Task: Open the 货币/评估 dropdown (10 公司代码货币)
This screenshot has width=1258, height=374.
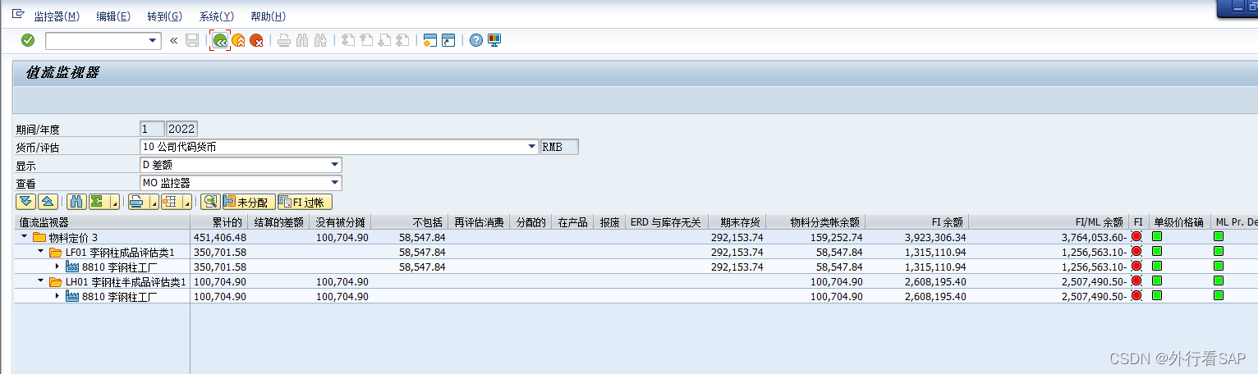Action: click(531, 147)
